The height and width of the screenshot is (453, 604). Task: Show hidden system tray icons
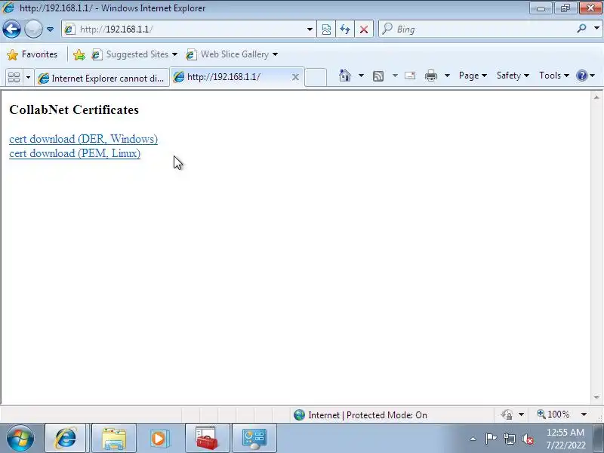click(473, 439)
